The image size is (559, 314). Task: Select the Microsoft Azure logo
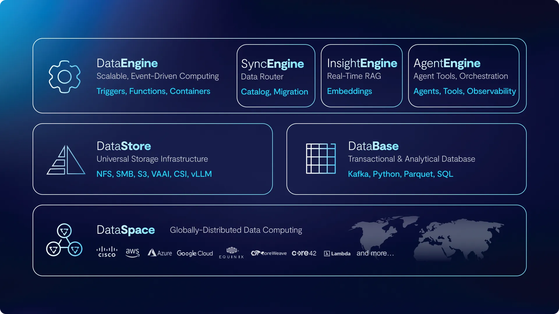(160, 252)
